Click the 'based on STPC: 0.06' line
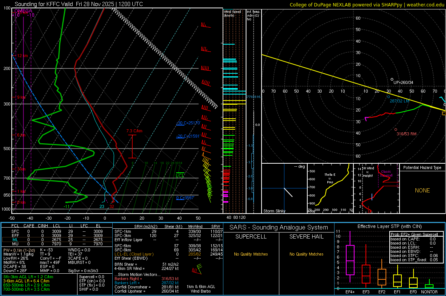This screenshot has height=296, width=446. [414, 256]
